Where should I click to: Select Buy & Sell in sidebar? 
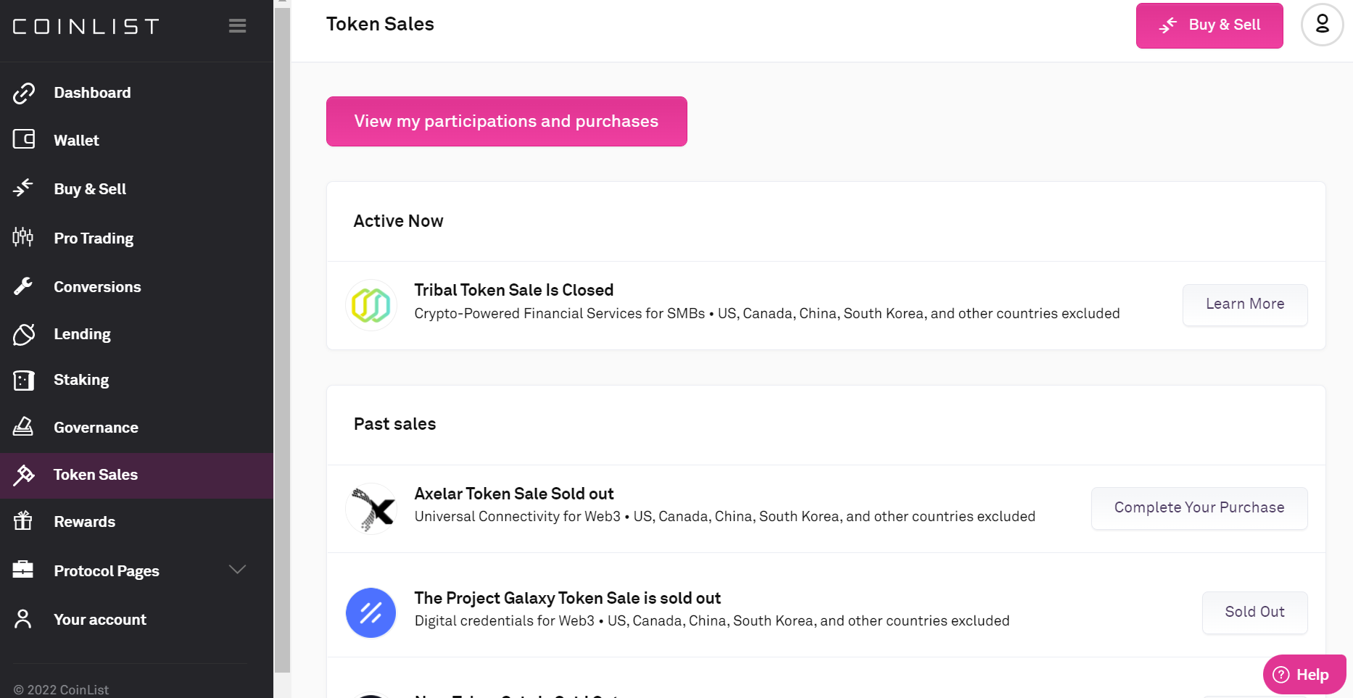(x=90, y=189)
